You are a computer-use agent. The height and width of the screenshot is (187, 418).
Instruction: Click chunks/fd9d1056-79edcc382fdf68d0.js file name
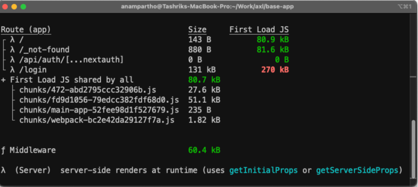99,100
